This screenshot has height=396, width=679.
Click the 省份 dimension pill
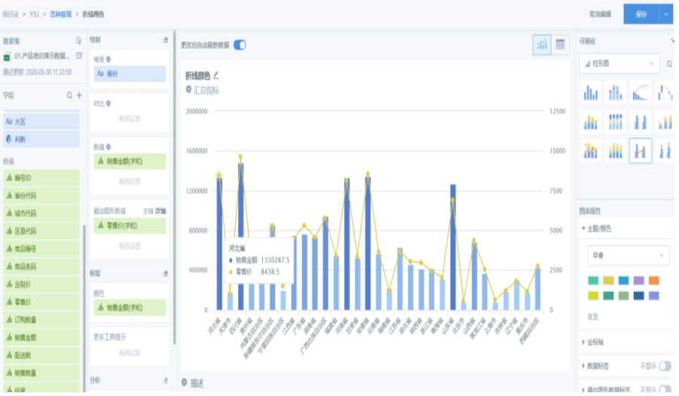(130, 74)
